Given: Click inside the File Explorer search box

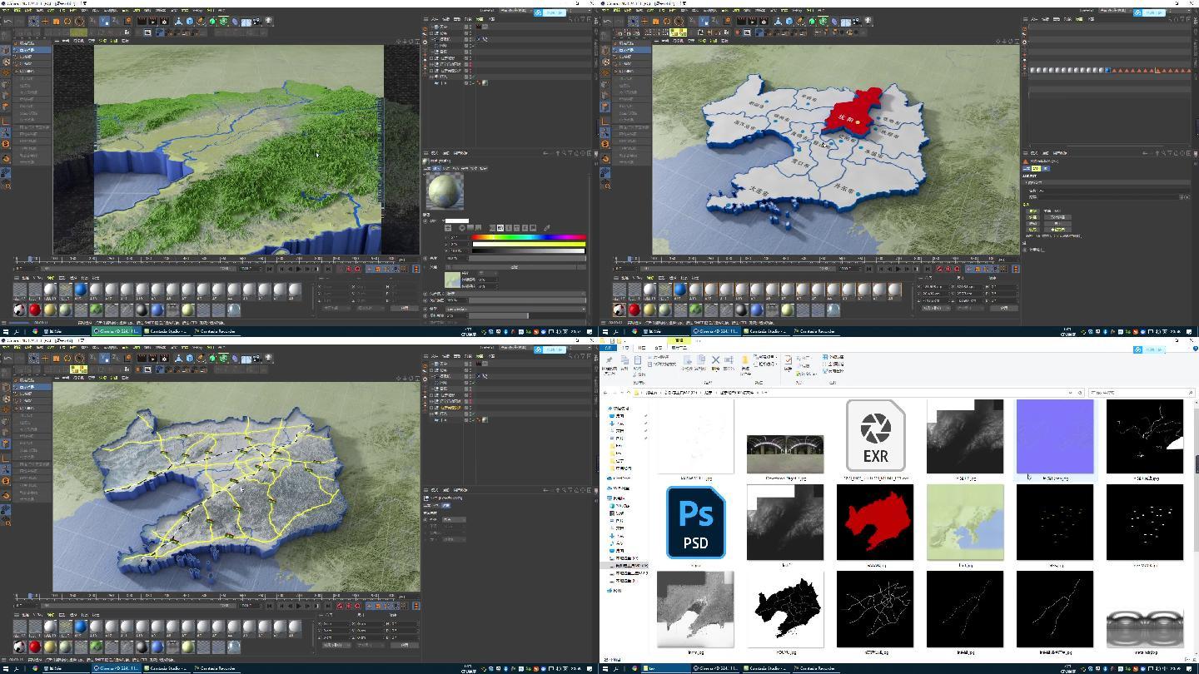Looking at the screenshot, I should coord(1142,393).
